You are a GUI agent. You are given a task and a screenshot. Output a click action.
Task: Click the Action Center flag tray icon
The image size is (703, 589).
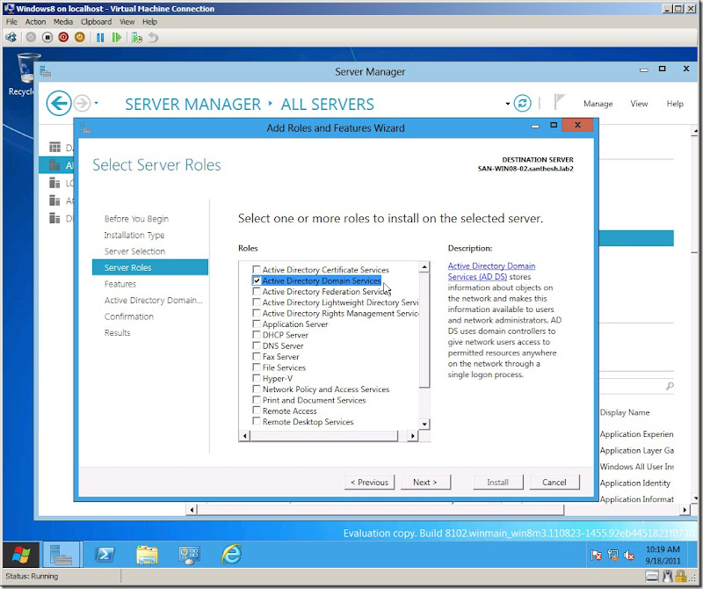click(596, 556)
